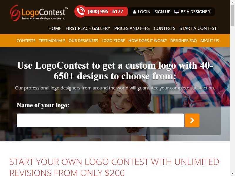Screen dimensions: 235x176
Task: Click the scrollbar down arrow
Action: 232,174
